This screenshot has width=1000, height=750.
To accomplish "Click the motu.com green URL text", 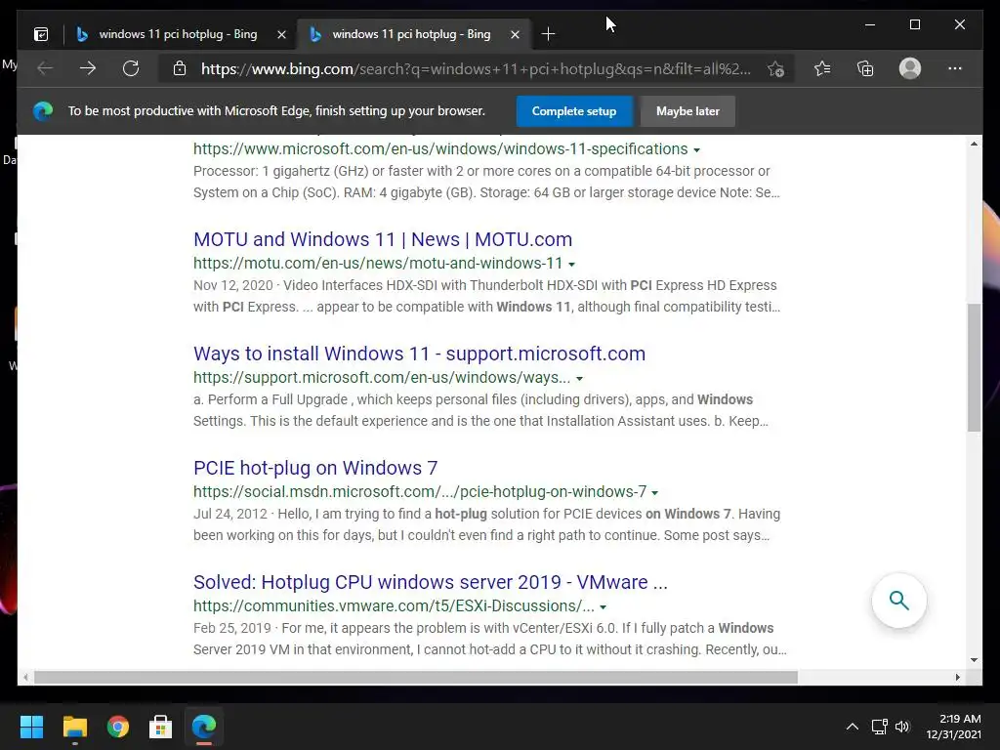I will (378, 263).
